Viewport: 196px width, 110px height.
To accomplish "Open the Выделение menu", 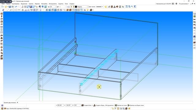I will (x=24, y=4).
